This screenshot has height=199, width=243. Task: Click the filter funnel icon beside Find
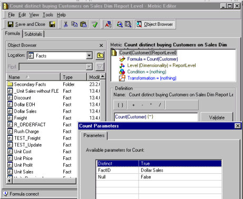pos(100,67)
